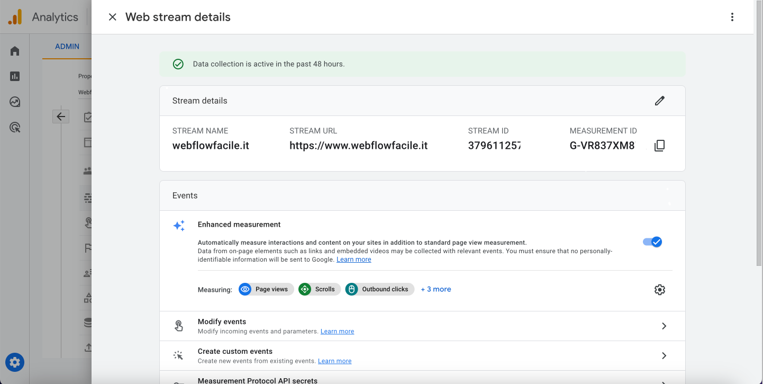Open Learn more link in Create custom events
The width and height of the screenshot is (763, 384).
click(334, 361)
